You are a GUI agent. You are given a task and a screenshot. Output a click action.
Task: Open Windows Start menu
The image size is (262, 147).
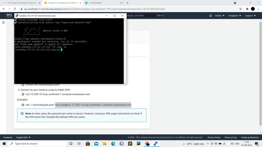pyautogui.click(x=4, y=144)
